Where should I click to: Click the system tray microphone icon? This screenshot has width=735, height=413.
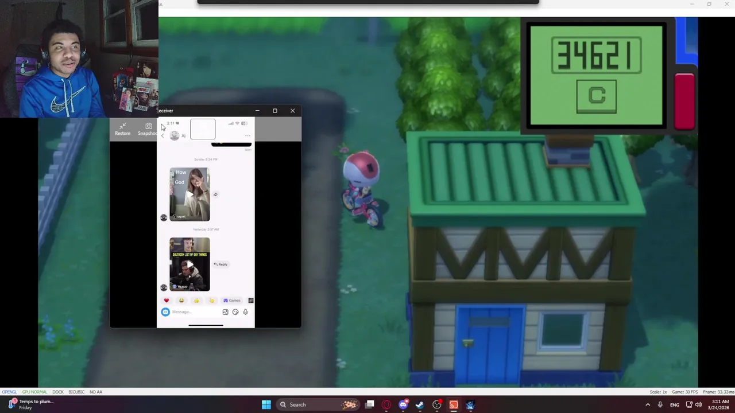tap(660, 405)
